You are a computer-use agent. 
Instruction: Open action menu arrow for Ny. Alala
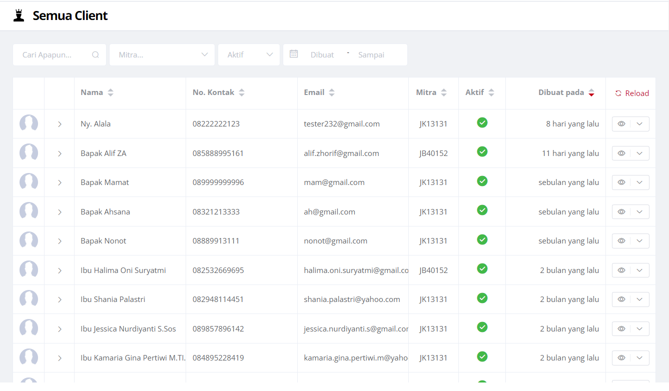coord(639,124)
